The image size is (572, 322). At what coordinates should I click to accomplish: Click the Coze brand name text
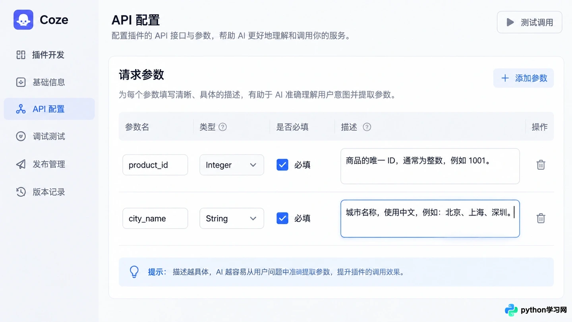tap(54, 20)
